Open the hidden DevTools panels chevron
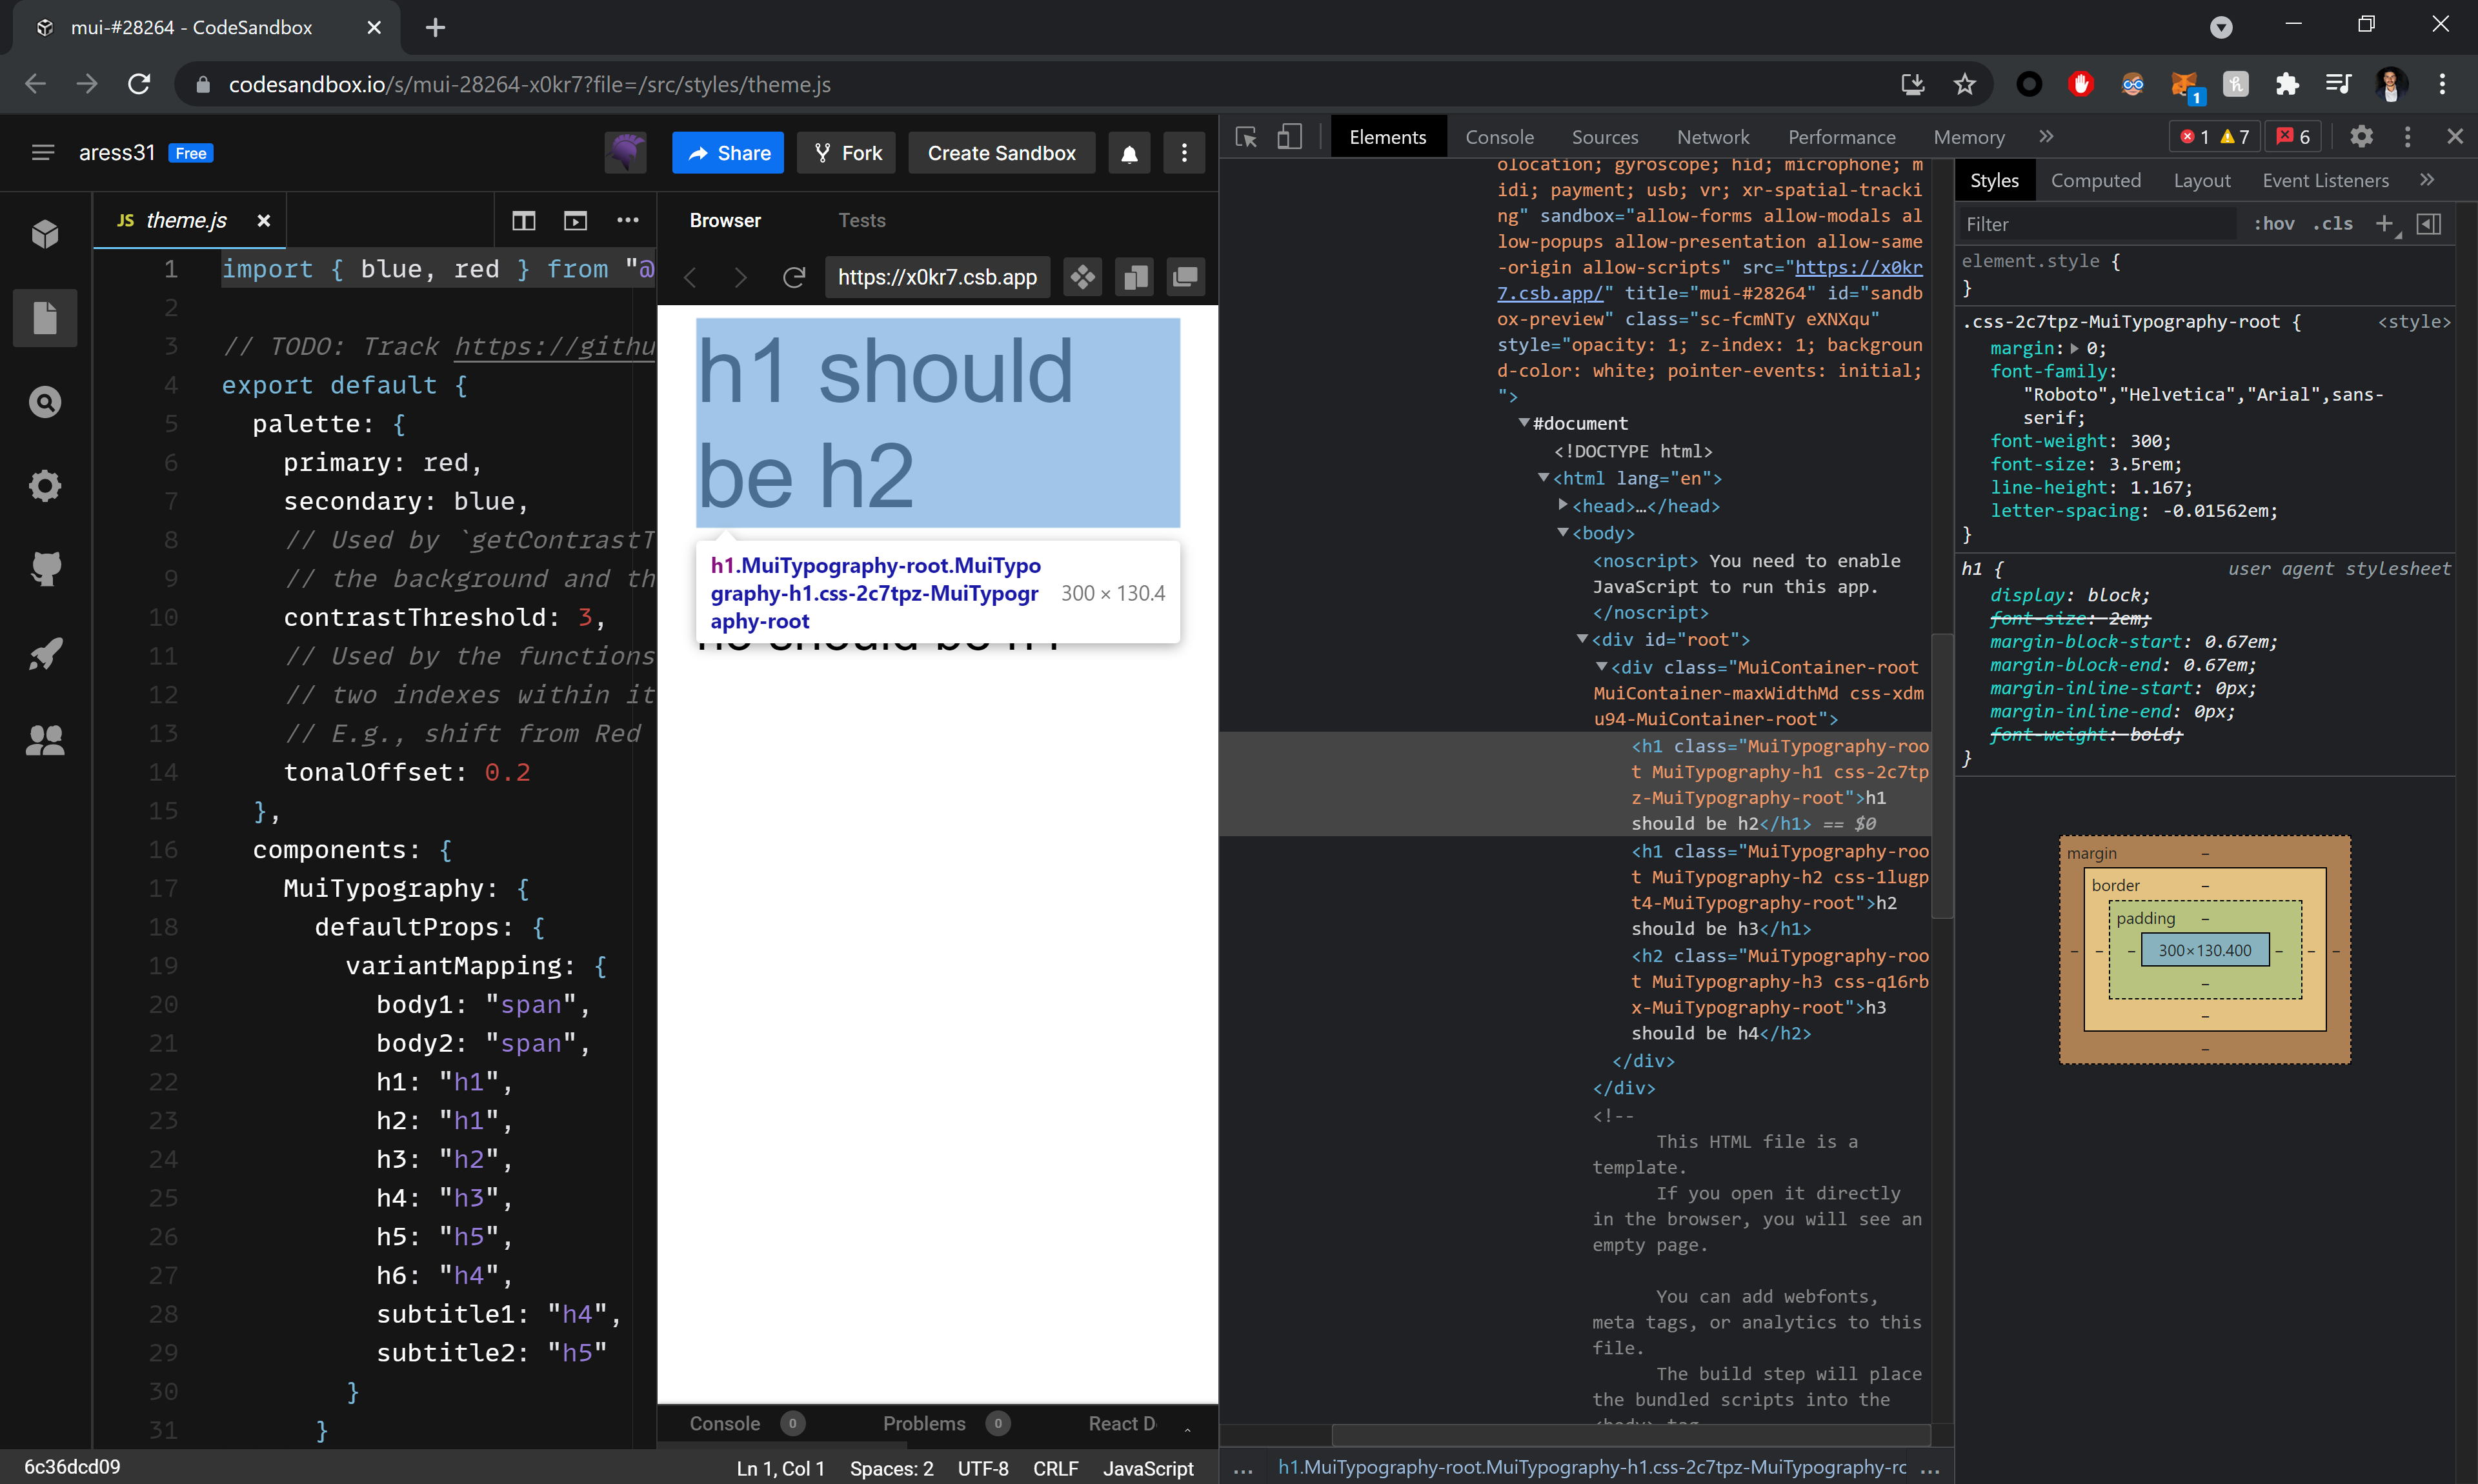Viewport: 2478px width, 1484px height. point(2046,136)
